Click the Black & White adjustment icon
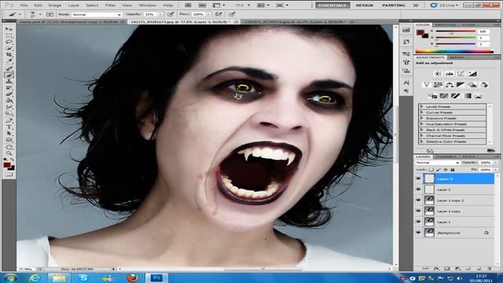This screenshot has width=503, height=283. point(461,85)
